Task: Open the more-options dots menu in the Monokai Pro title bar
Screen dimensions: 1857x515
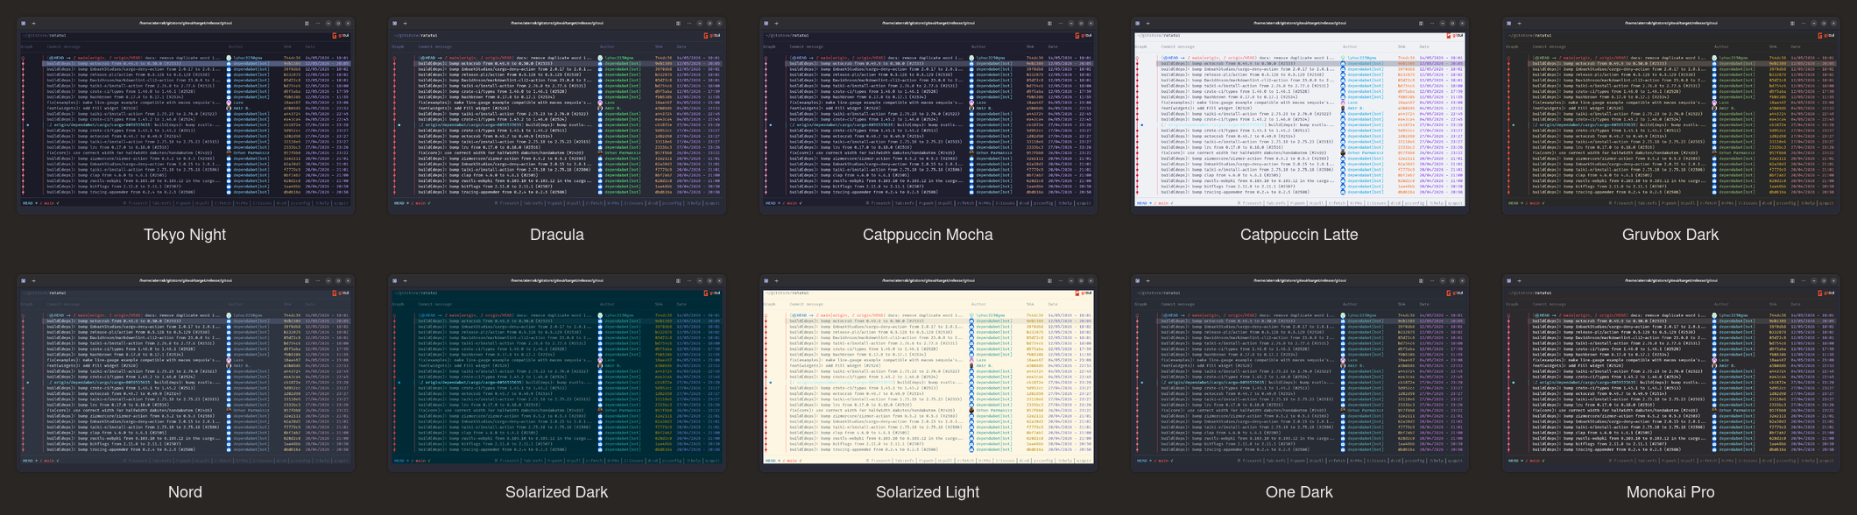Action: [1804, 281]
